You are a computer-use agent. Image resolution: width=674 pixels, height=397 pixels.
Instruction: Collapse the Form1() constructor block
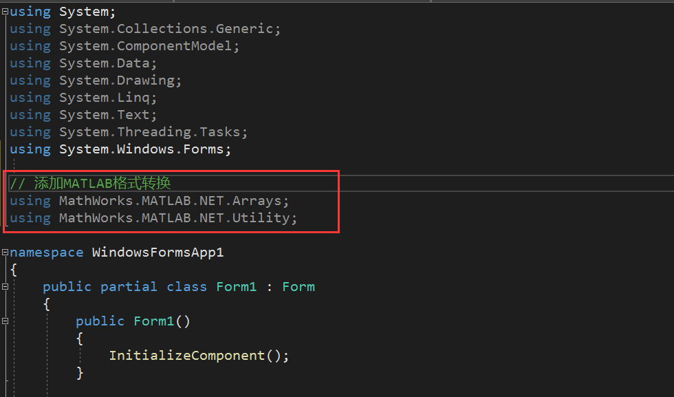tap(6, 321)
